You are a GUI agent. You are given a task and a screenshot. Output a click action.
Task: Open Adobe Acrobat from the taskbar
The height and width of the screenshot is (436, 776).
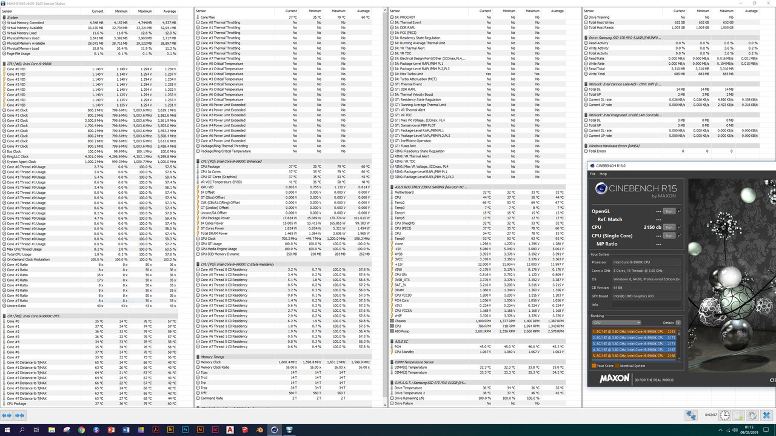[x=156, y=430]
